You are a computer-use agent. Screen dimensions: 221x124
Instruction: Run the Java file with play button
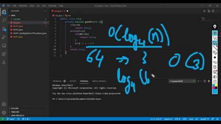204,11
